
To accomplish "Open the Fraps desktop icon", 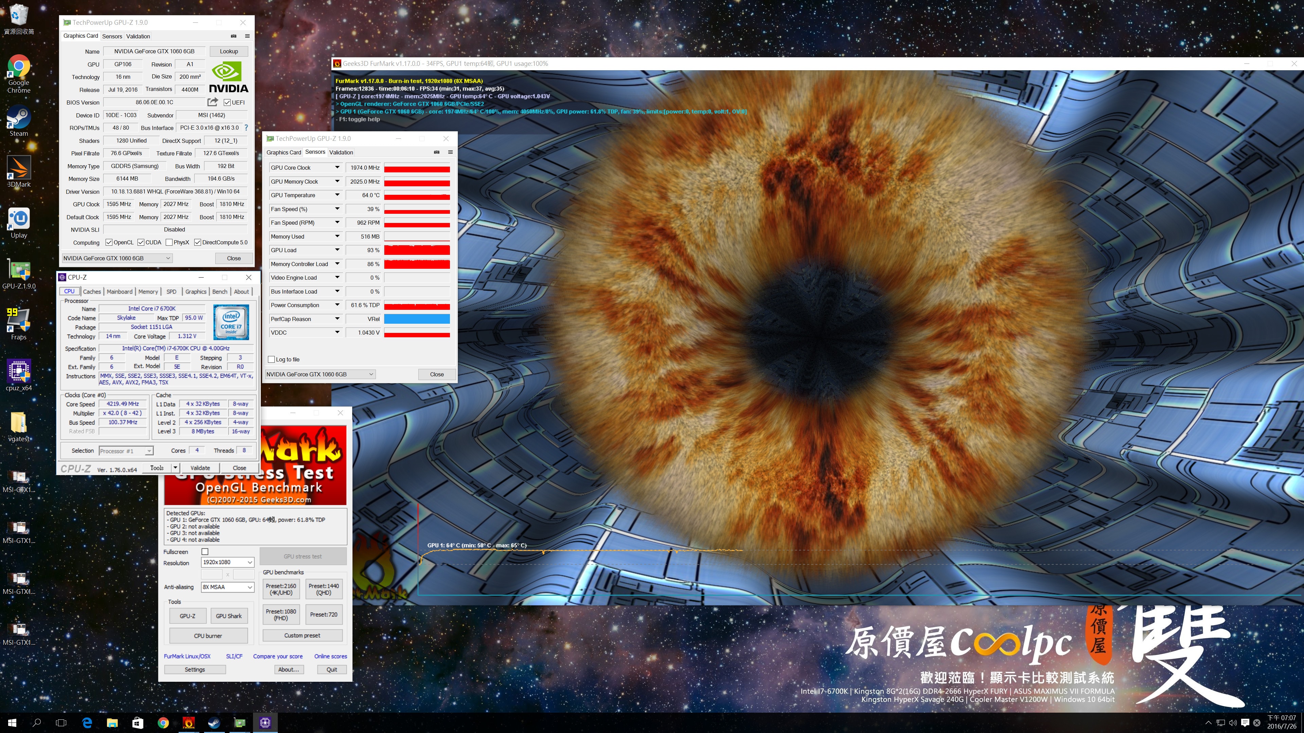I will pyautogui.click(x=19, y=324).
